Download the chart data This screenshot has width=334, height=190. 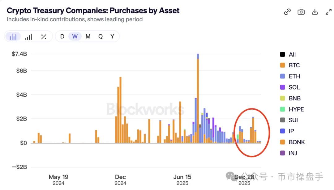[x=315, y=12]
